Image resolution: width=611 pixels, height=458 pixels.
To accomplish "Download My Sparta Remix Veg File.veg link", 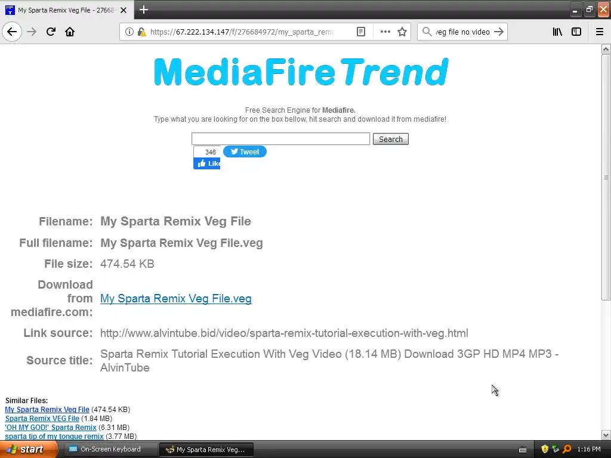I will (176, 298).
